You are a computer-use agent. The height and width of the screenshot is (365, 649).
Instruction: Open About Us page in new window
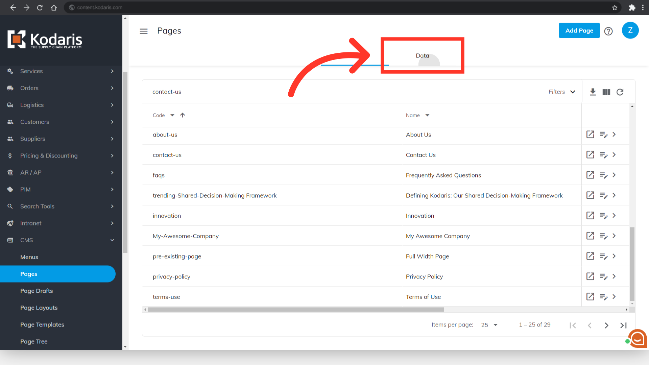coord(590,135)
